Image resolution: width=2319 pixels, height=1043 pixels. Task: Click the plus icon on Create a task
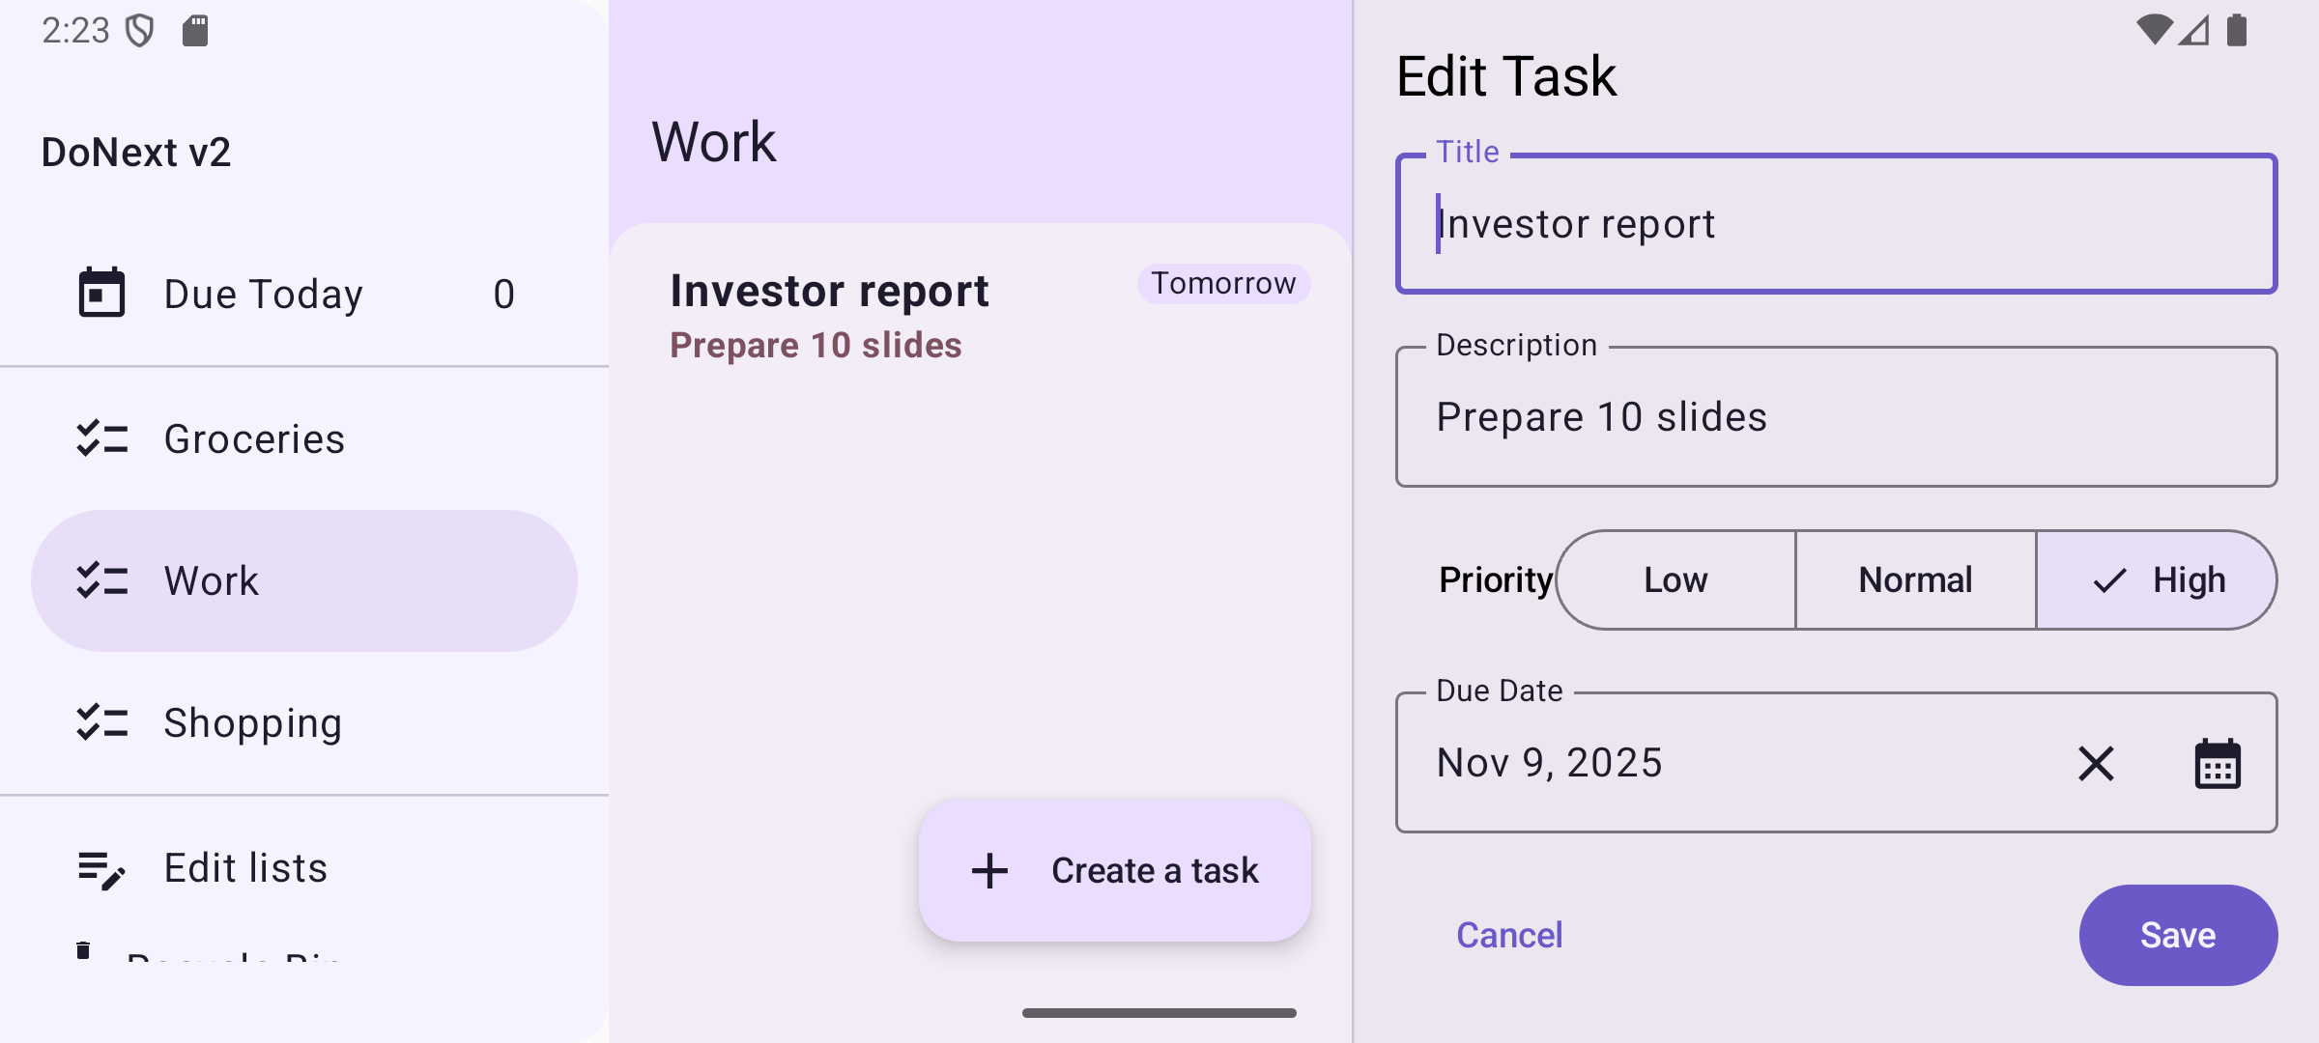tap(989, 870)
